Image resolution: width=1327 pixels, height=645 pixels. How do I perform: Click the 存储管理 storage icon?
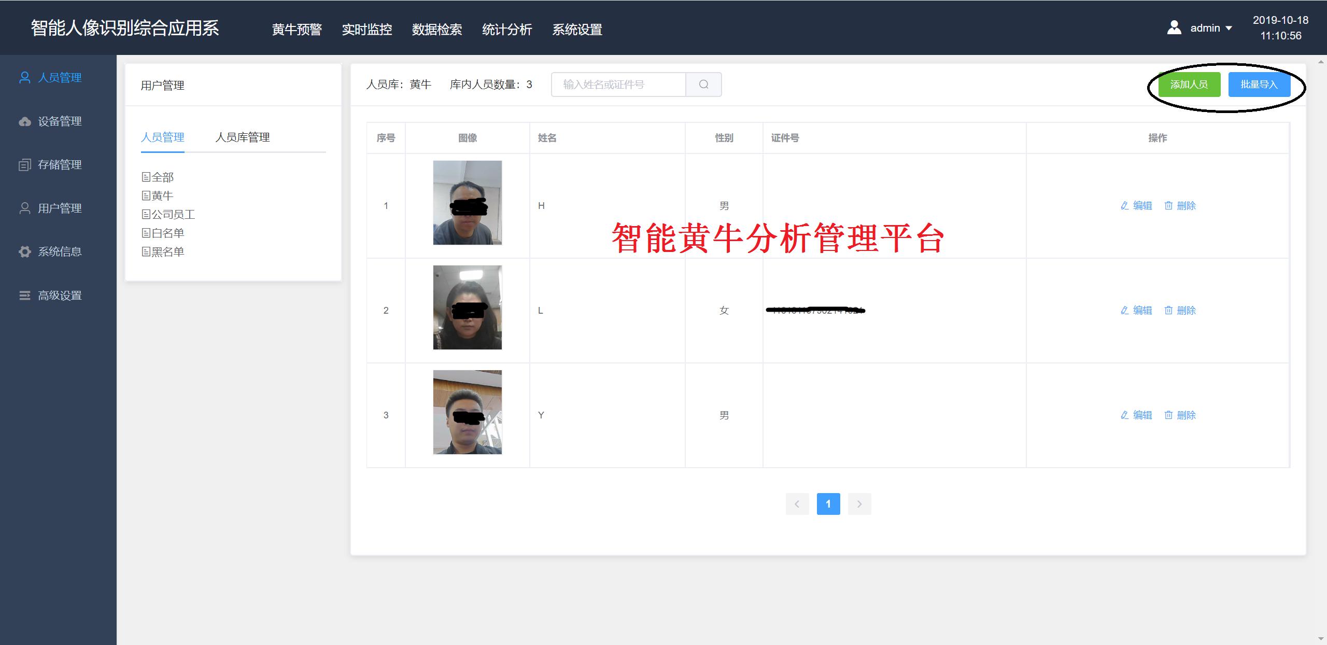[24, 165]
